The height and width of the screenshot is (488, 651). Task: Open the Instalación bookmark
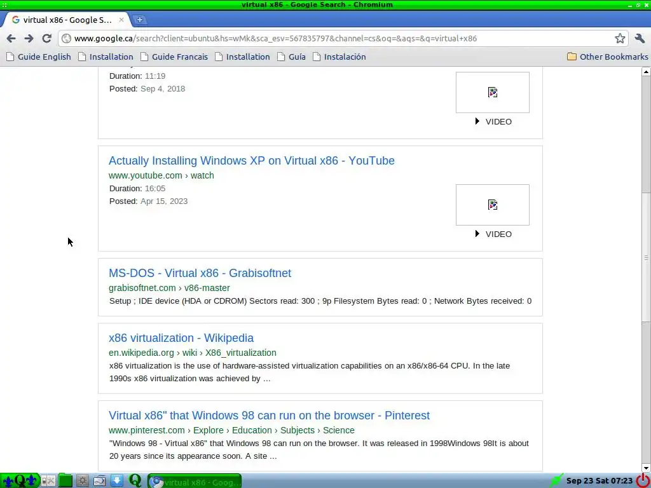click(x=340, y=57)
